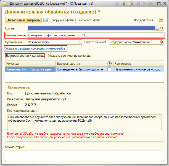169x166 pixels.
Task: Click the cell Не применимо - команда испол...
Action: 139,69
